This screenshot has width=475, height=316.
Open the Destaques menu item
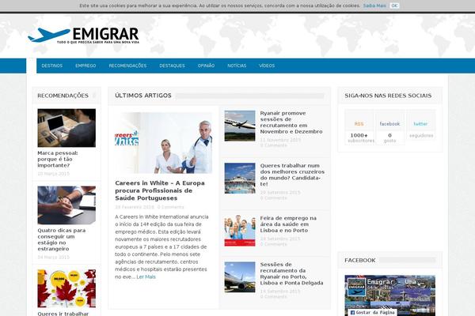(172, 66)
